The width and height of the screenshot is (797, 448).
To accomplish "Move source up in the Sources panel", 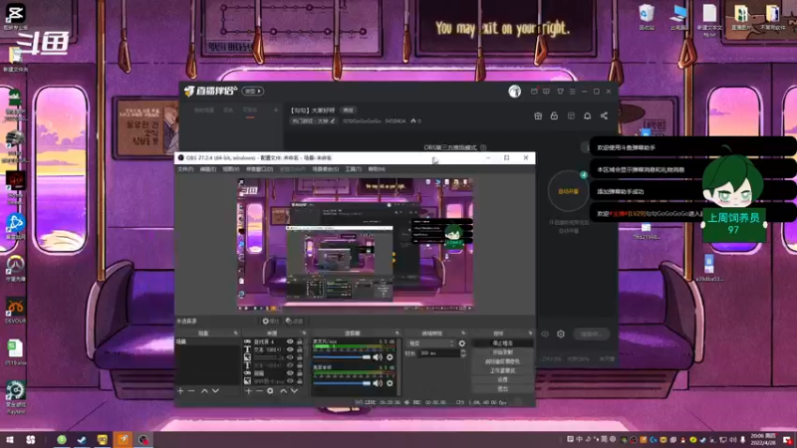I will point(283,391).
